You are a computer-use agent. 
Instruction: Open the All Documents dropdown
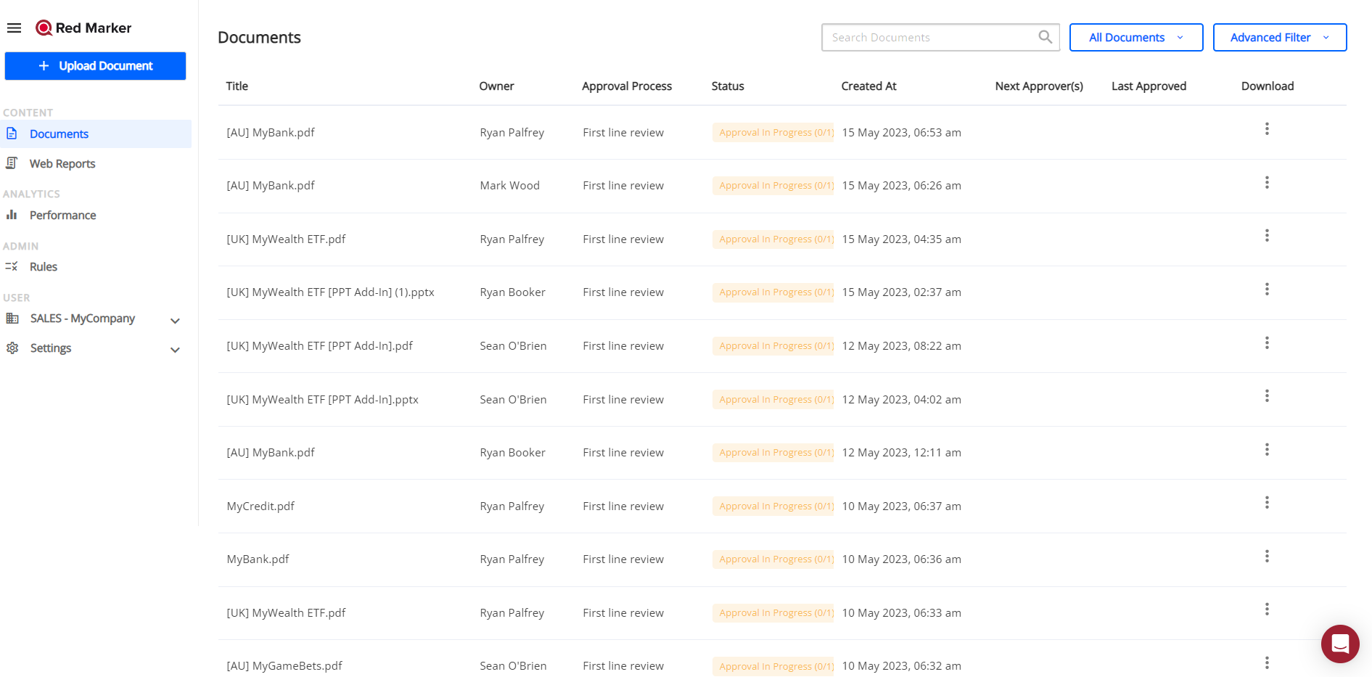(x=1135, y=38)
